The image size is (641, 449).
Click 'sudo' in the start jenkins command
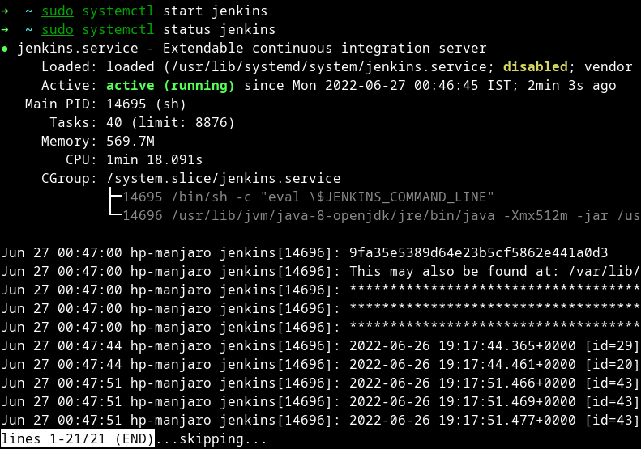click(x=58, y=11)
